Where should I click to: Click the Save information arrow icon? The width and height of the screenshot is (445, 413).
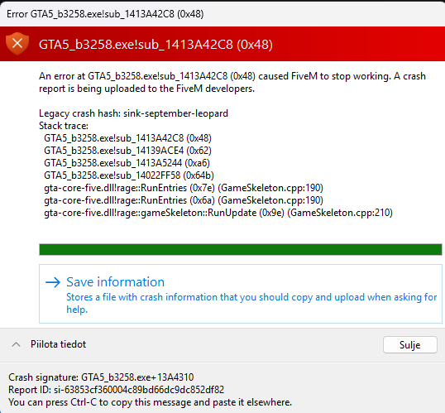click(53, 282)
